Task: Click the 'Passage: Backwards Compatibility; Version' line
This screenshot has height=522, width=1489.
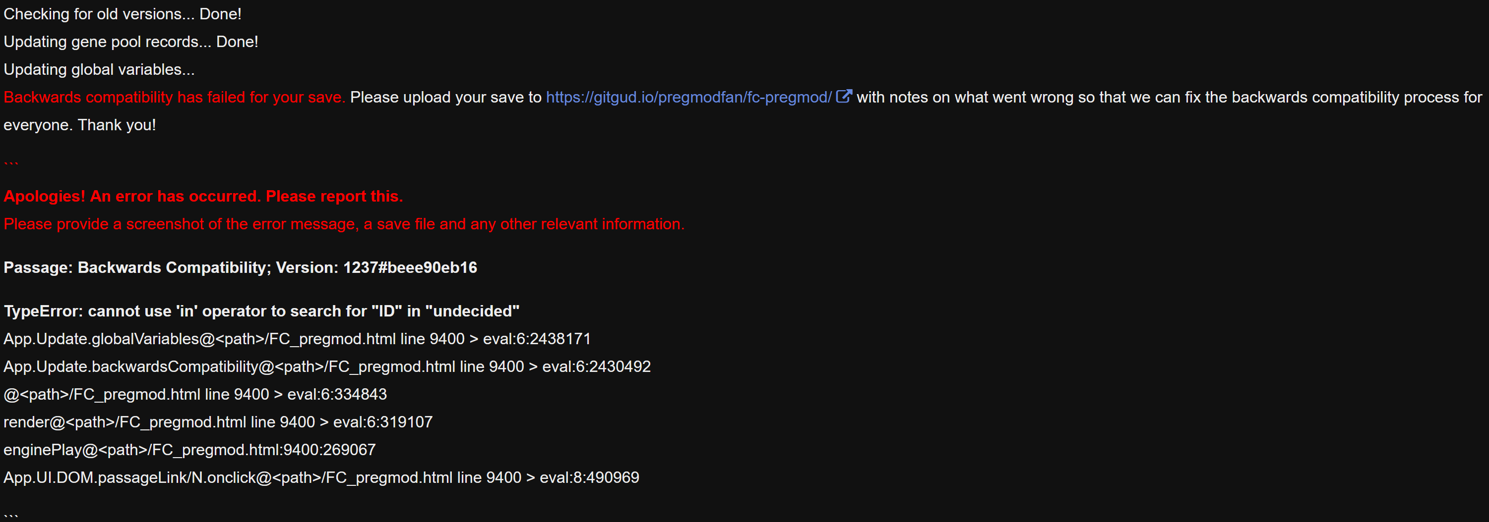Action: click(x=240, y=267)
